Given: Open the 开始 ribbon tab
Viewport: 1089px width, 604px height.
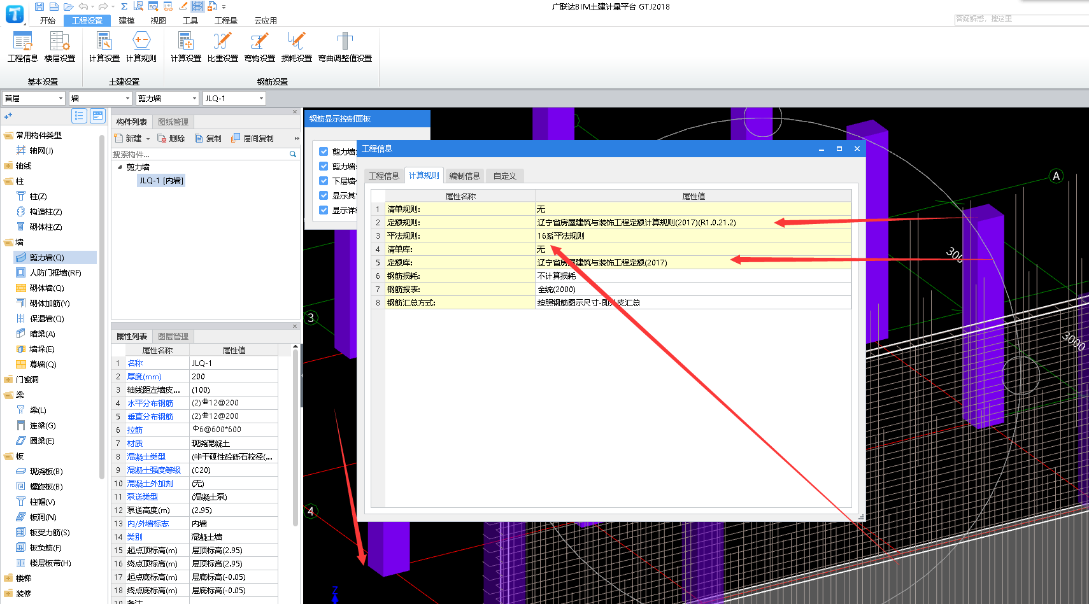Looking at the screenshot, I should point(48,20).
